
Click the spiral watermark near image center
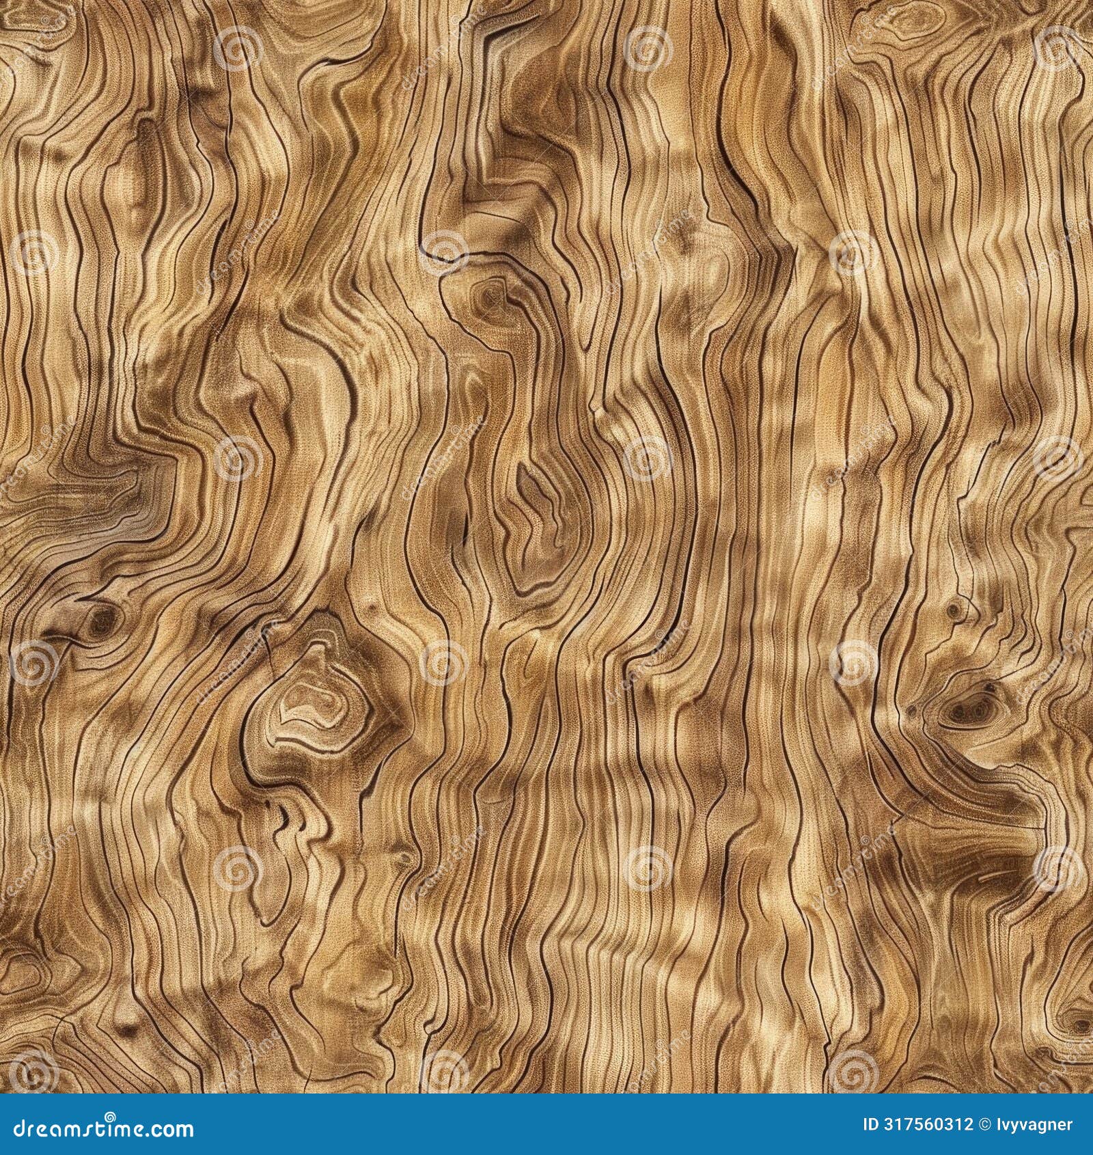pos(658,635)
